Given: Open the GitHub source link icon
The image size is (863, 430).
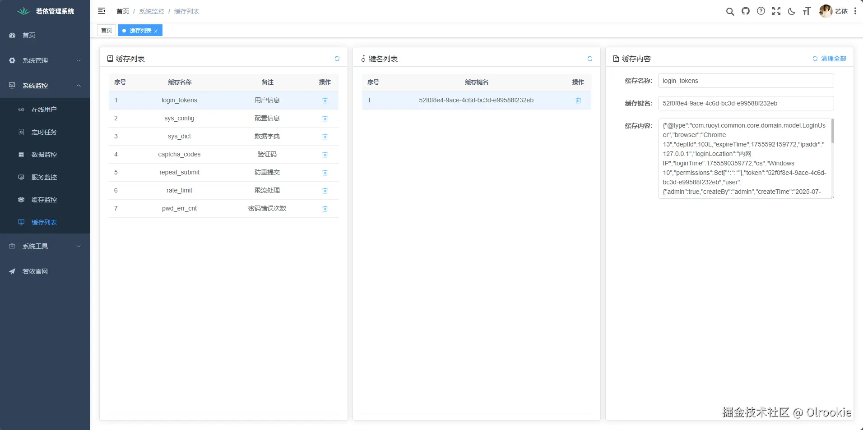Looking at the screenshot, I should click(x=746, y=11).
